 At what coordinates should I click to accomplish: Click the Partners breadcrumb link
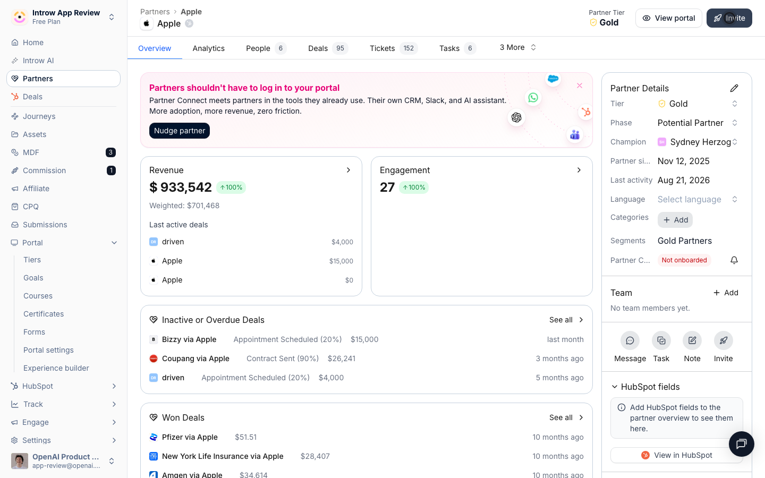coord(155,12)
